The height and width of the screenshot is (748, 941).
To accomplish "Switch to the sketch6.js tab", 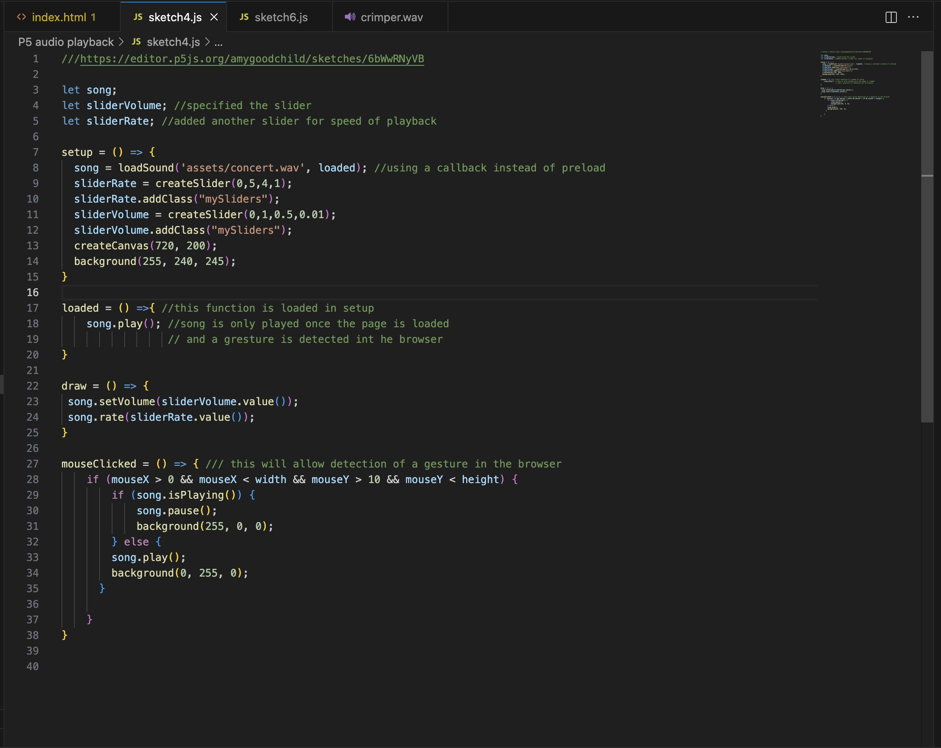I will tap(281, 17).
